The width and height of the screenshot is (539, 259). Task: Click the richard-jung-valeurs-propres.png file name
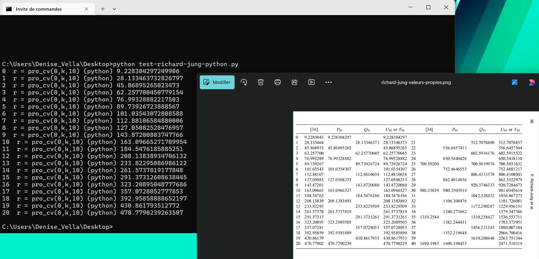click(416, 82)
